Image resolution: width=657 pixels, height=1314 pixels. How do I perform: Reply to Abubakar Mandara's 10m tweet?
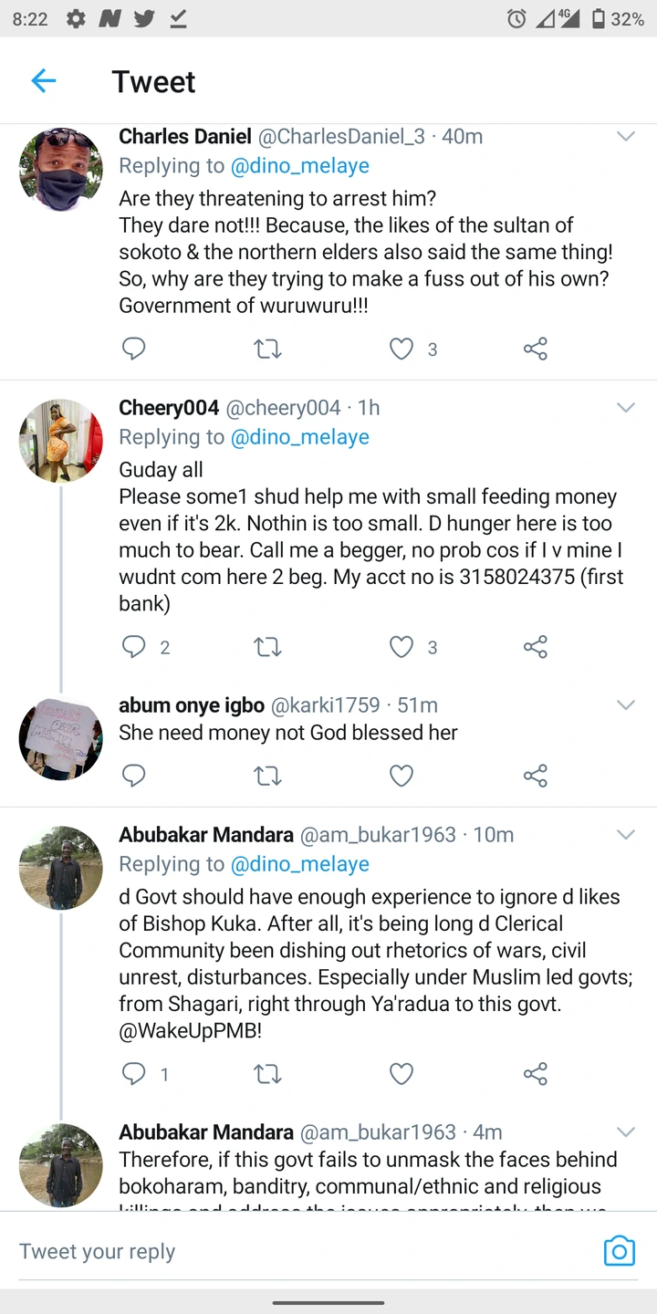[x=134, y=1074]
